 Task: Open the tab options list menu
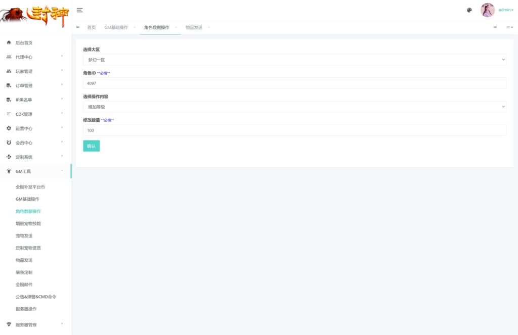(x=509, y=27)
